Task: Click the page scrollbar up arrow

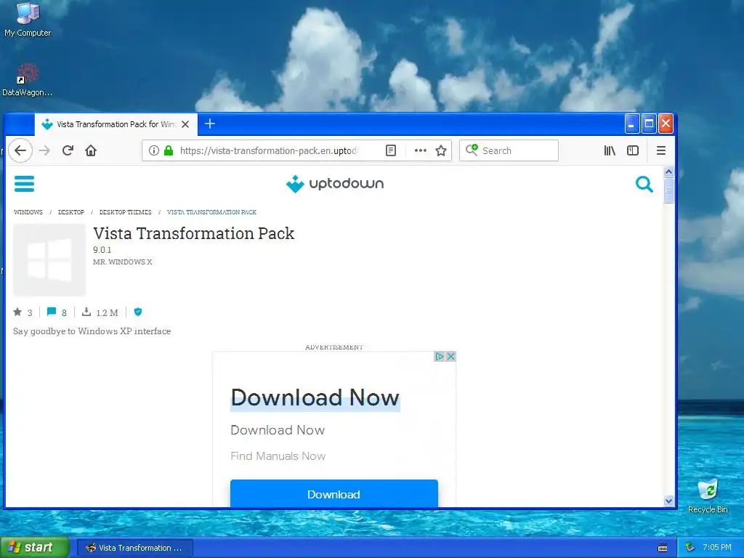Action: [668, 171]
